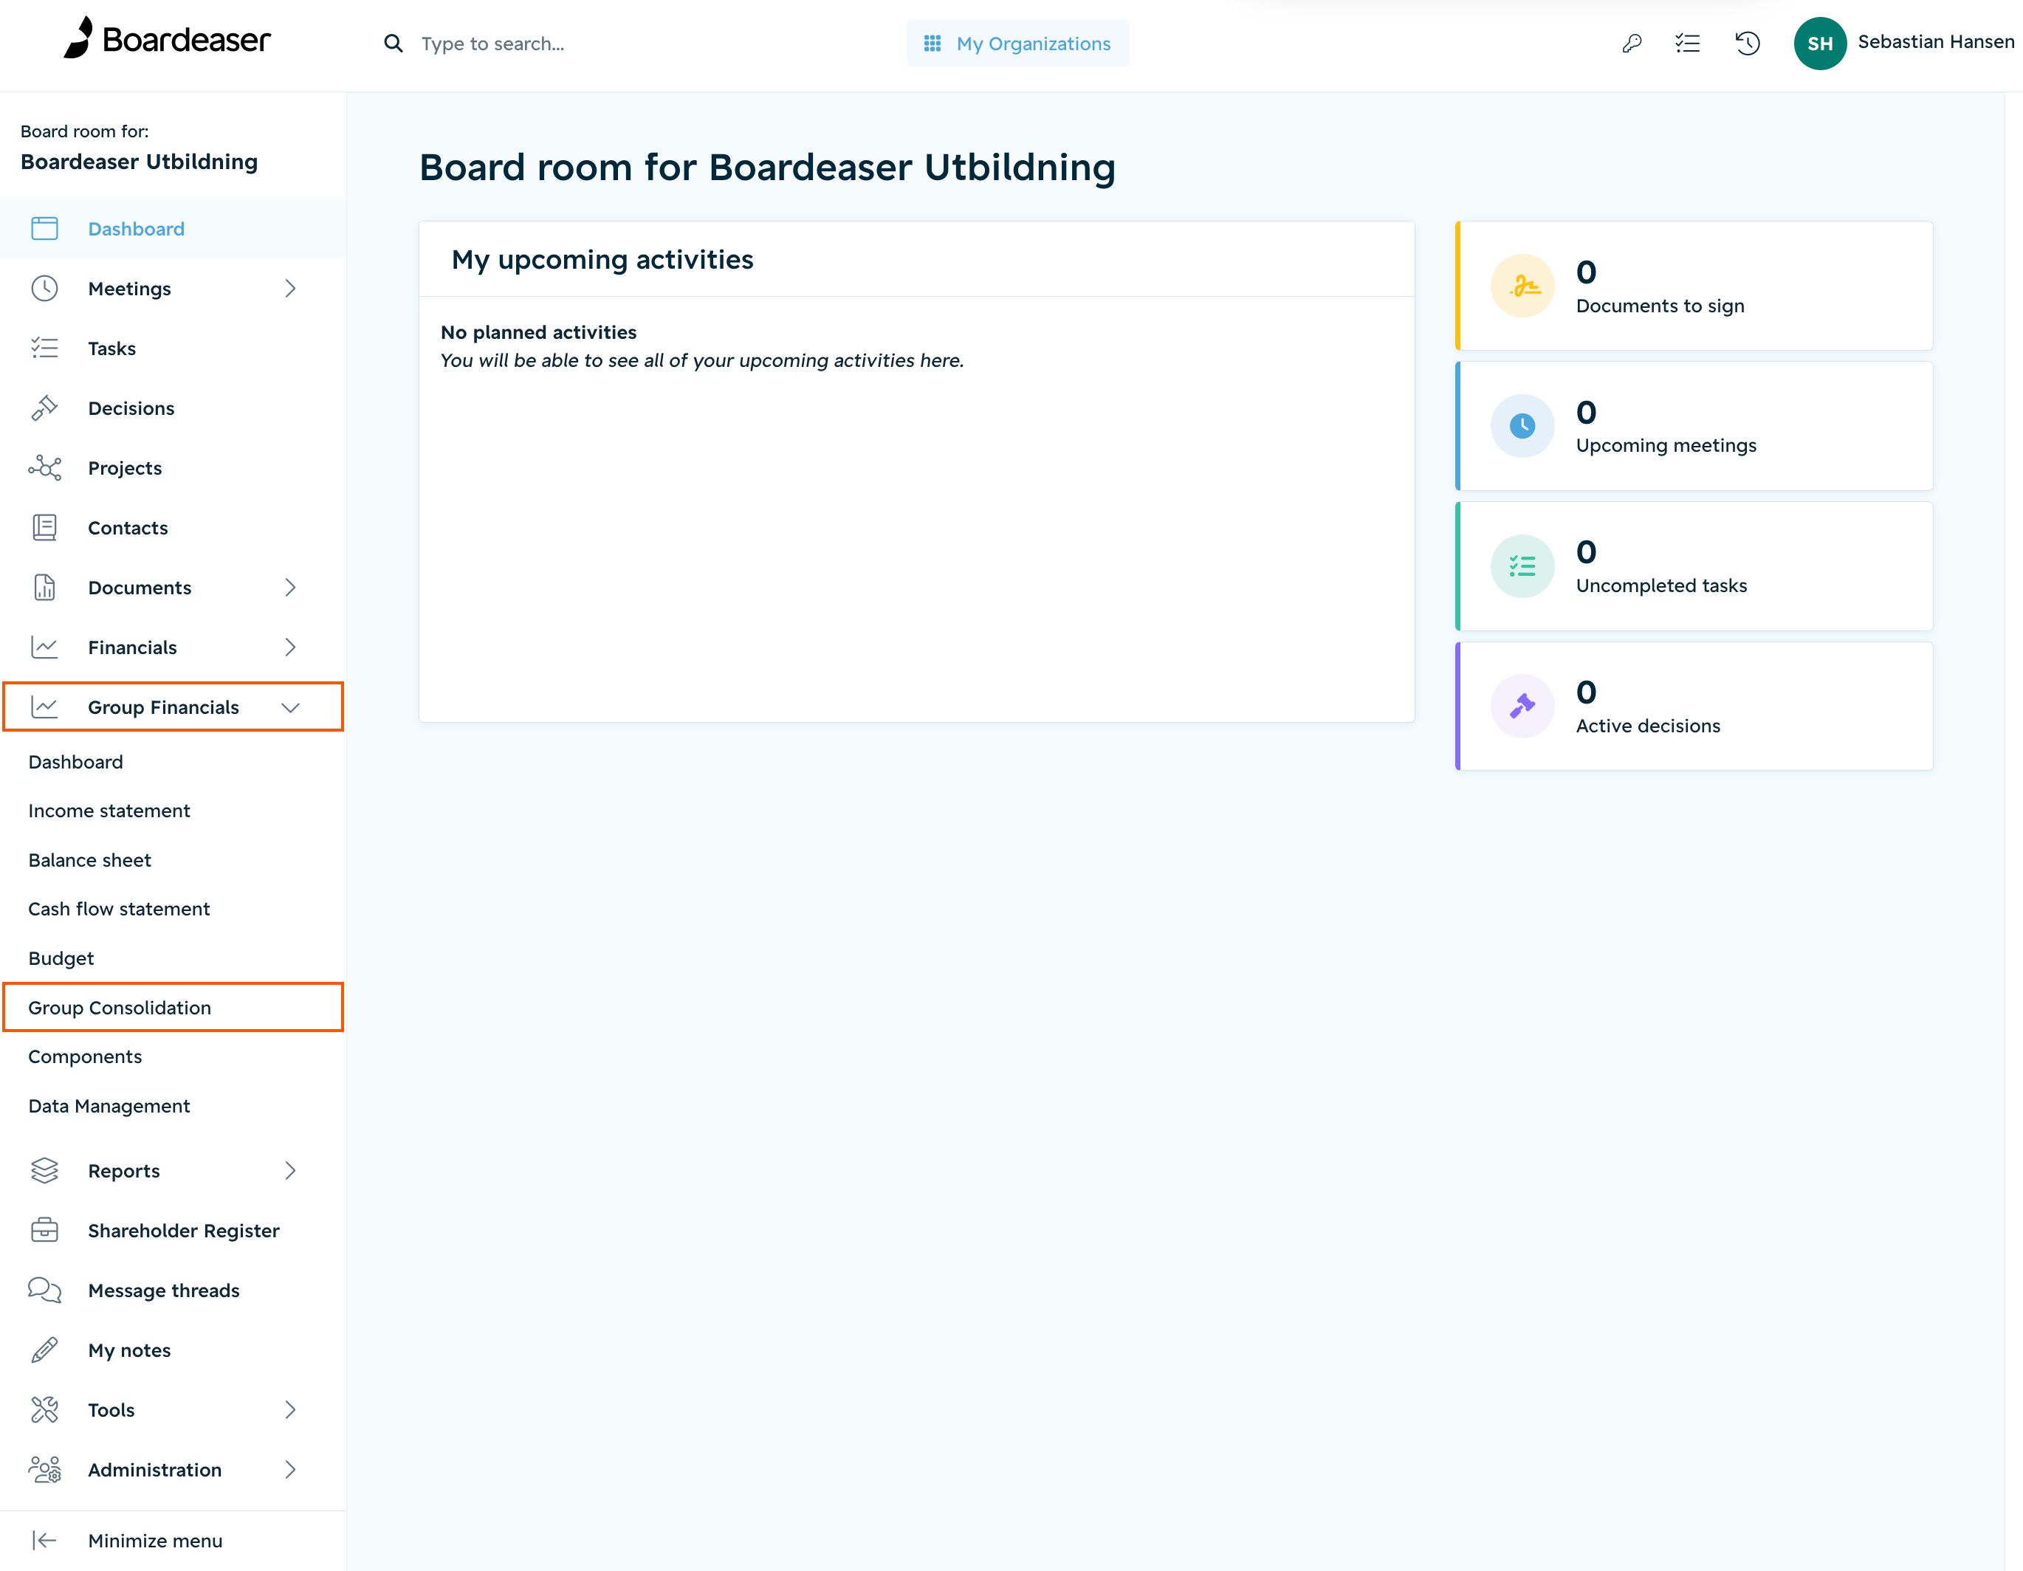Expand the Administration submenu
Viewport: 2023px width, 1571px height.
(x=291, y=1469)
